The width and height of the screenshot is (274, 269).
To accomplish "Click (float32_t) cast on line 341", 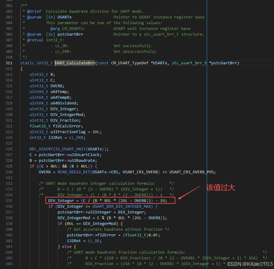I will (136, 235).
